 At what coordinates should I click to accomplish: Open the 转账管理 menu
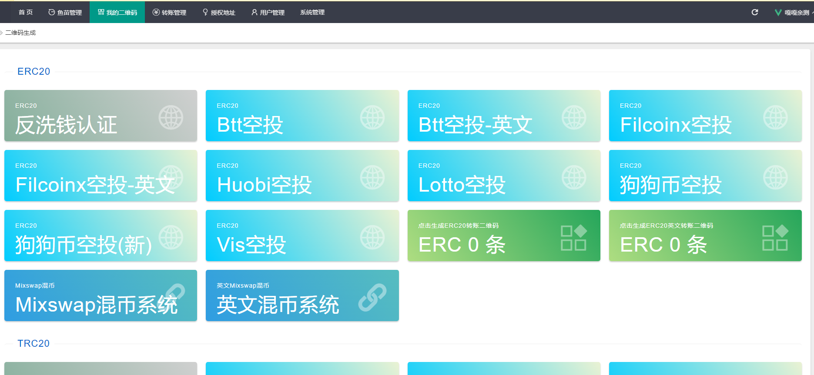(x=169, y=12)
